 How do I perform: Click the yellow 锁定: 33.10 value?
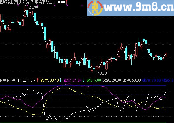50,80
